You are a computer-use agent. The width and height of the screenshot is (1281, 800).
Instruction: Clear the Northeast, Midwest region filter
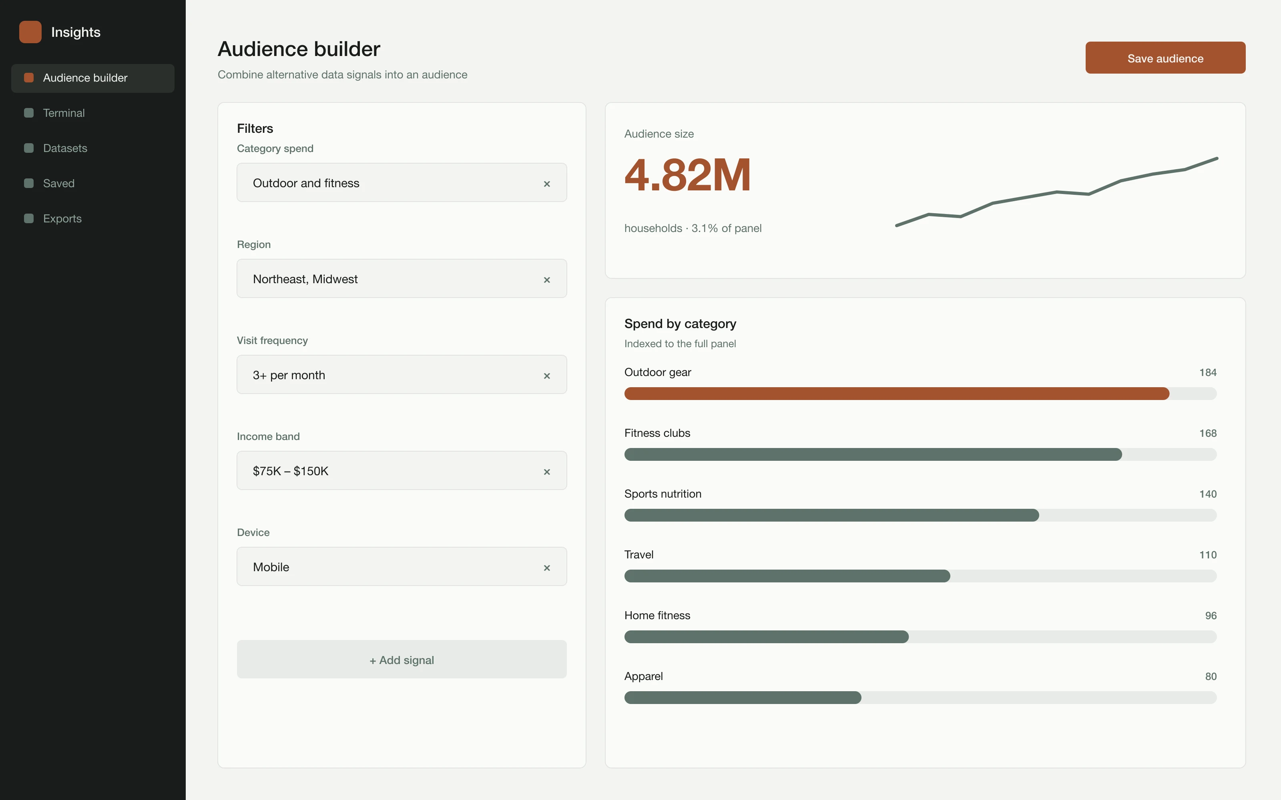[547, 279]
